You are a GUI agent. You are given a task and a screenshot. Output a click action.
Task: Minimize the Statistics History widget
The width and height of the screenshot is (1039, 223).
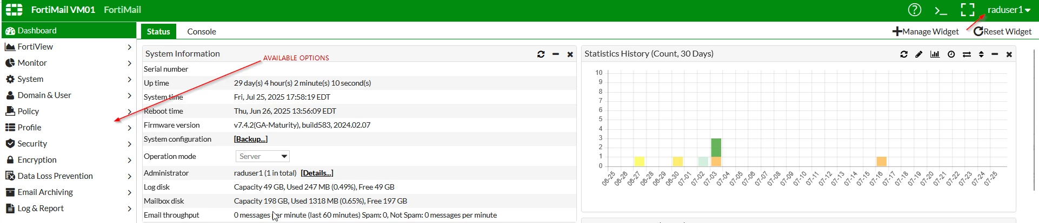(995, 54)
